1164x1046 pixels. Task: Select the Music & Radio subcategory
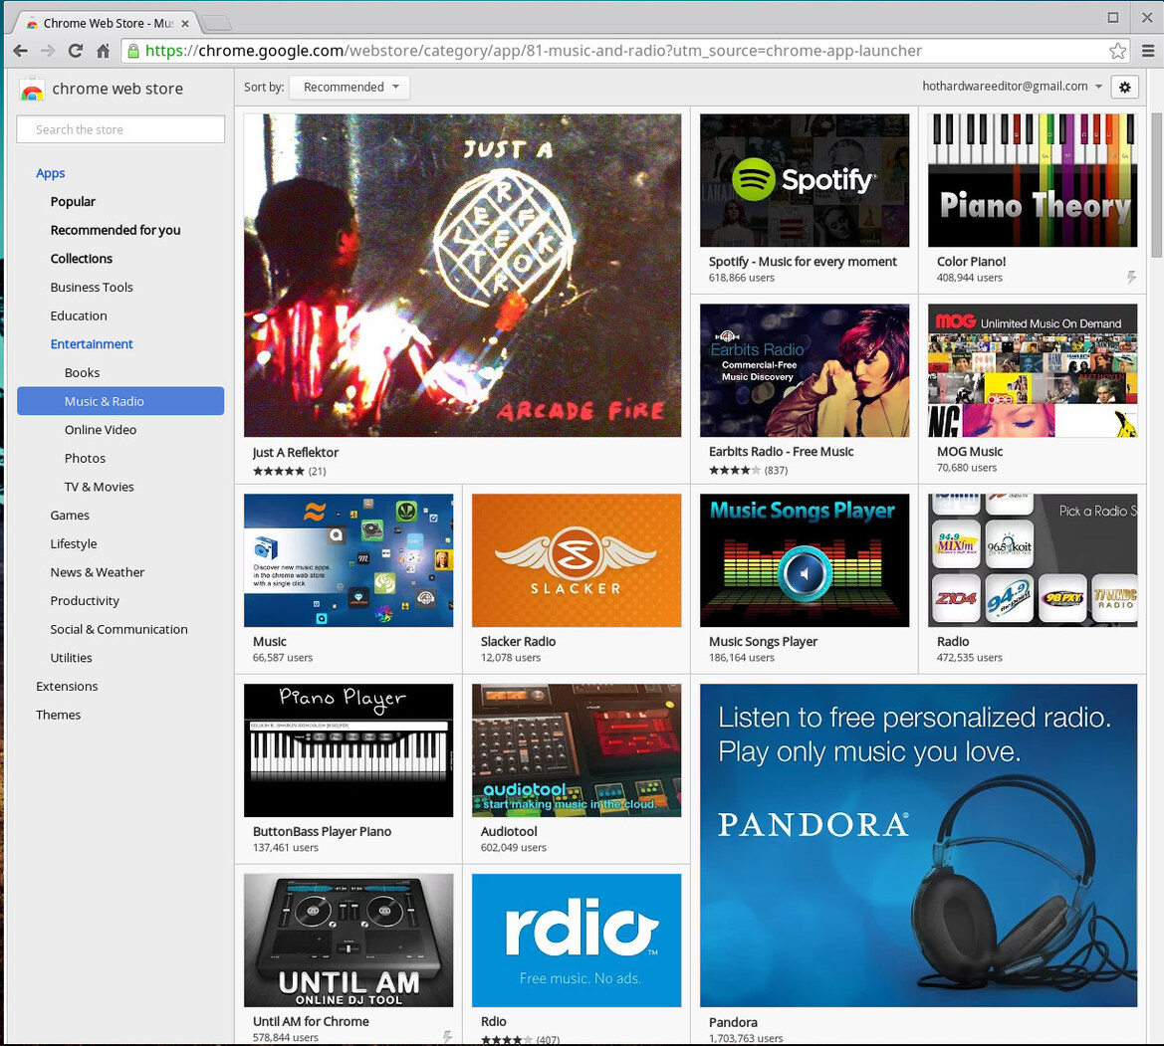(120, 401)
